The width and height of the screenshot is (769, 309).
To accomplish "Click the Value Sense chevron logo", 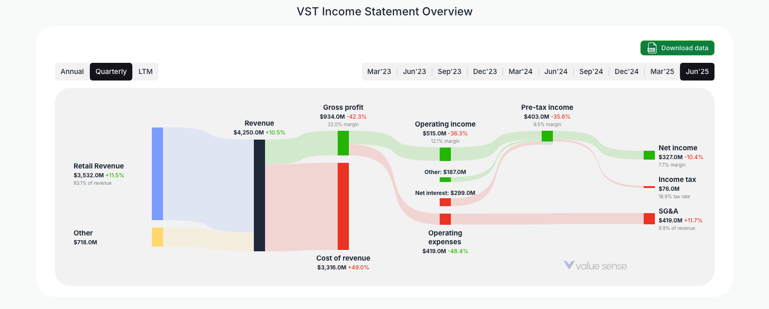I will [x=568, y=266].
